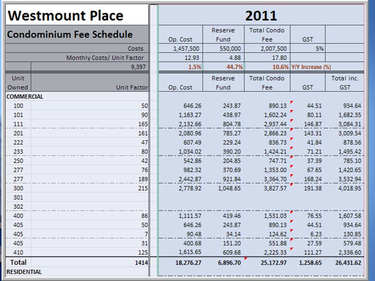
Task: Select Total inc. GST "785.10"
Action: (x=352, y=161)
